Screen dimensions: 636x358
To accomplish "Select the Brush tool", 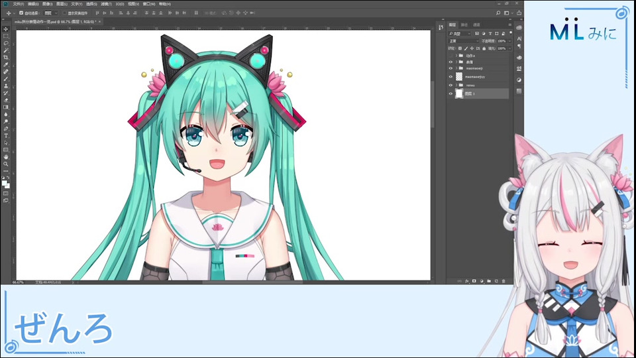I will (6, 79).
